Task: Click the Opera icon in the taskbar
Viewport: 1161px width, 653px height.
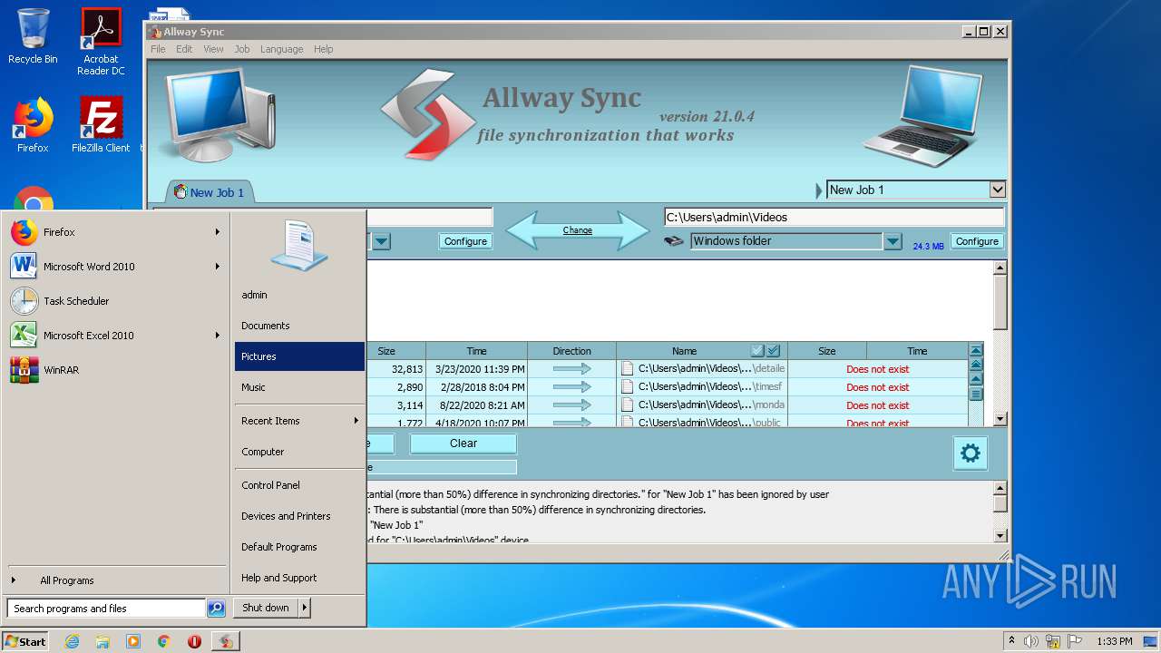Action: tap(194, 641)
